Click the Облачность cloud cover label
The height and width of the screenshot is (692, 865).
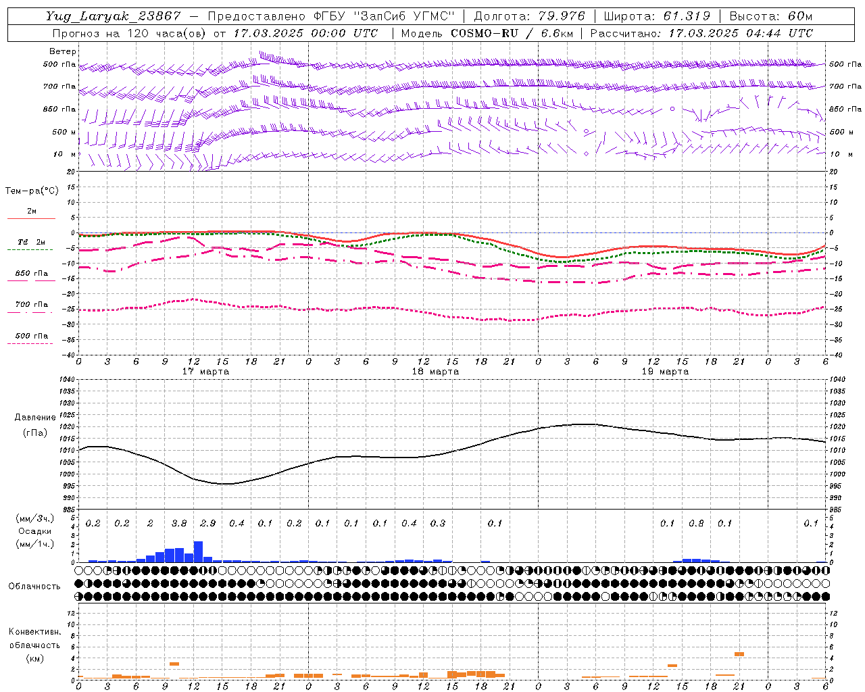(34, 586)
